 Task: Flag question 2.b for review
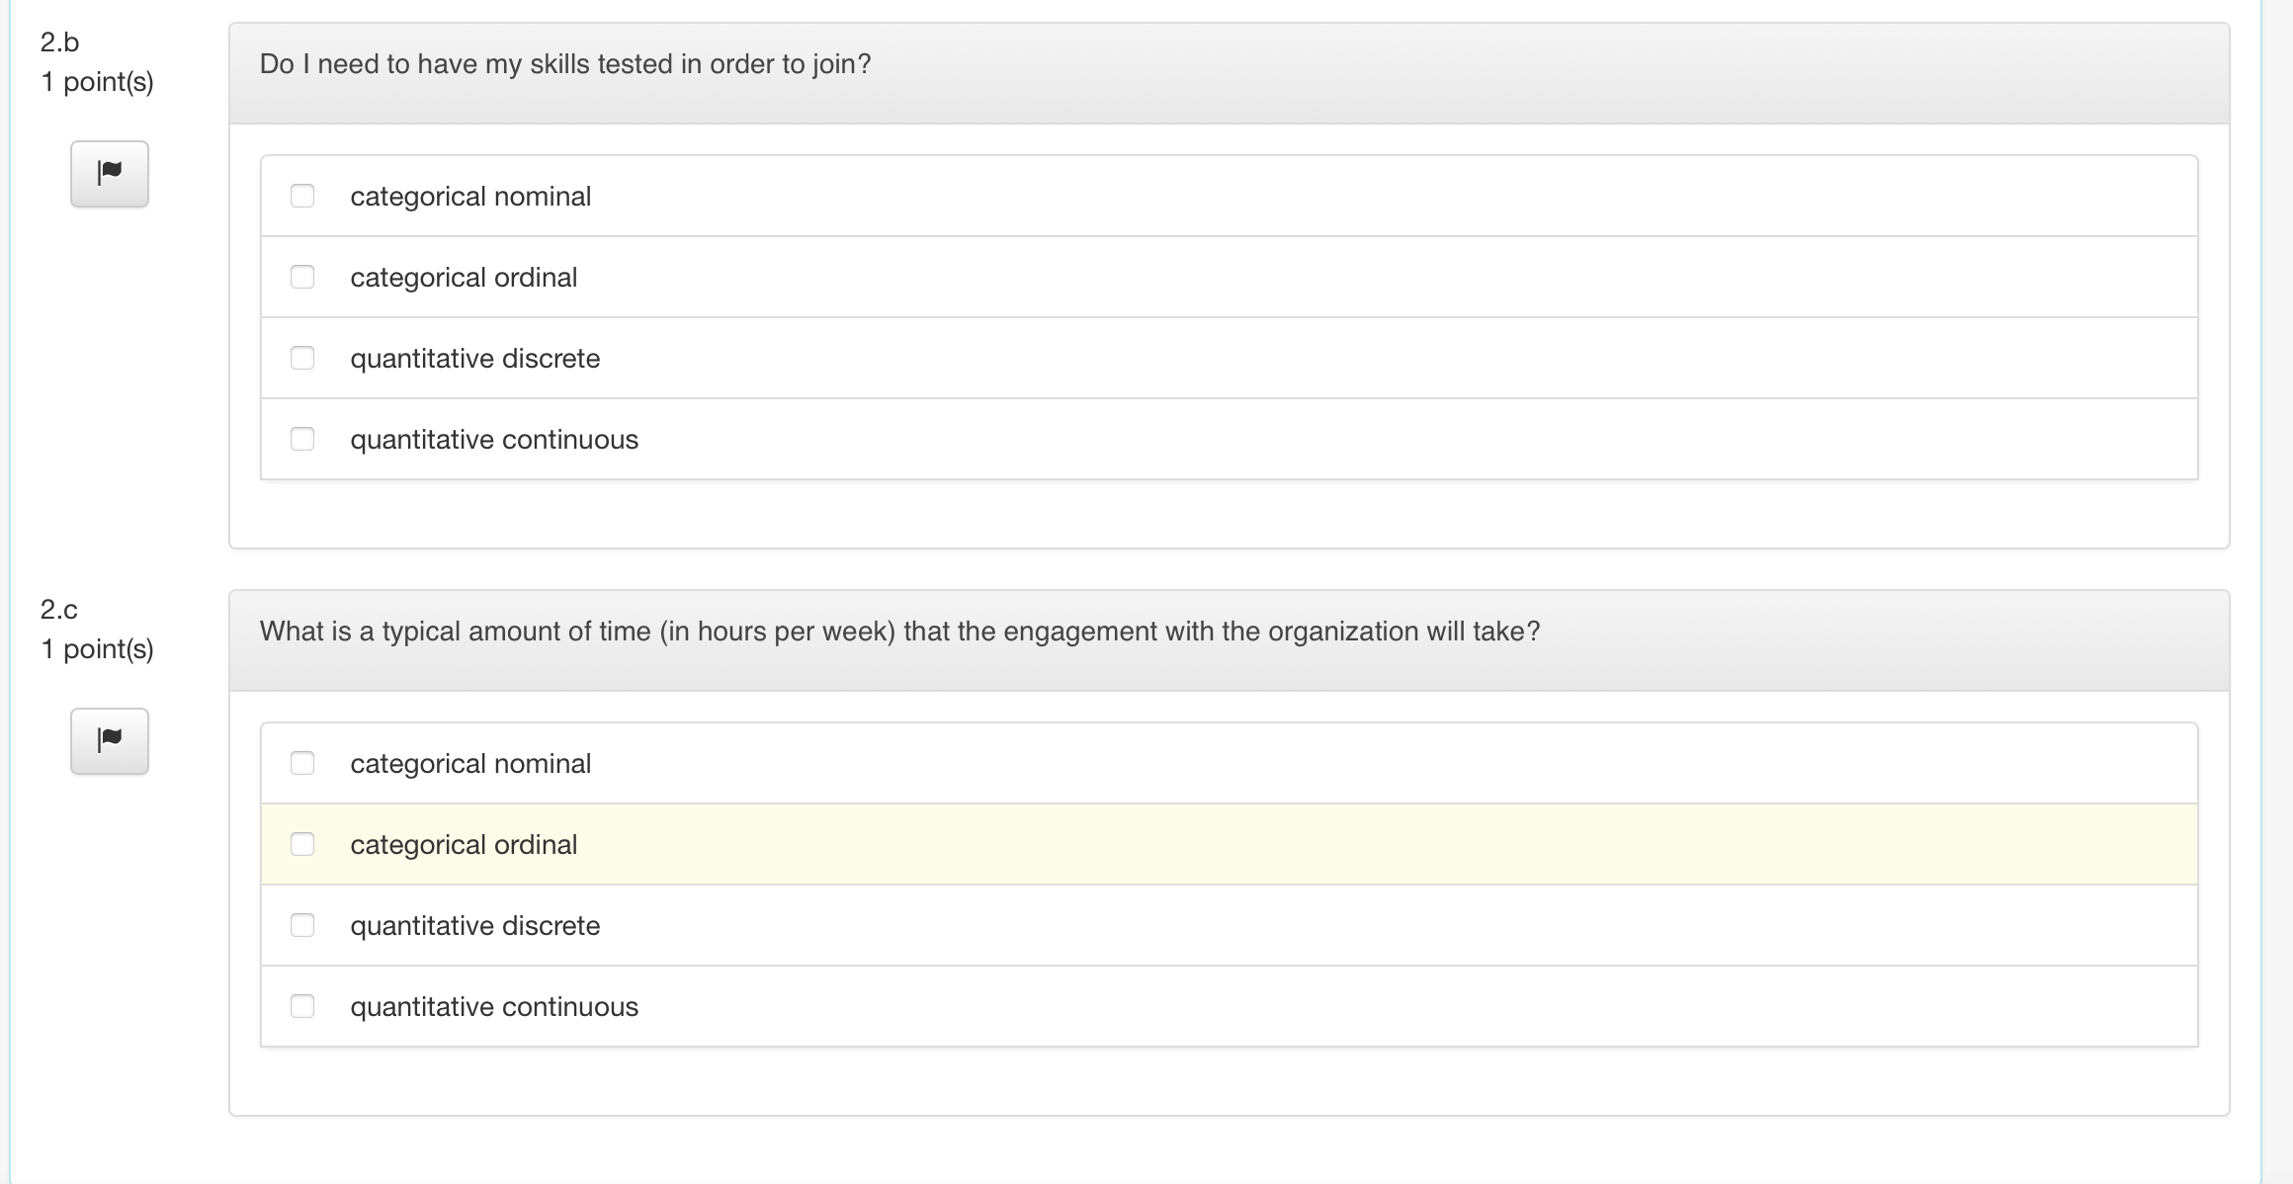[110, 174]
